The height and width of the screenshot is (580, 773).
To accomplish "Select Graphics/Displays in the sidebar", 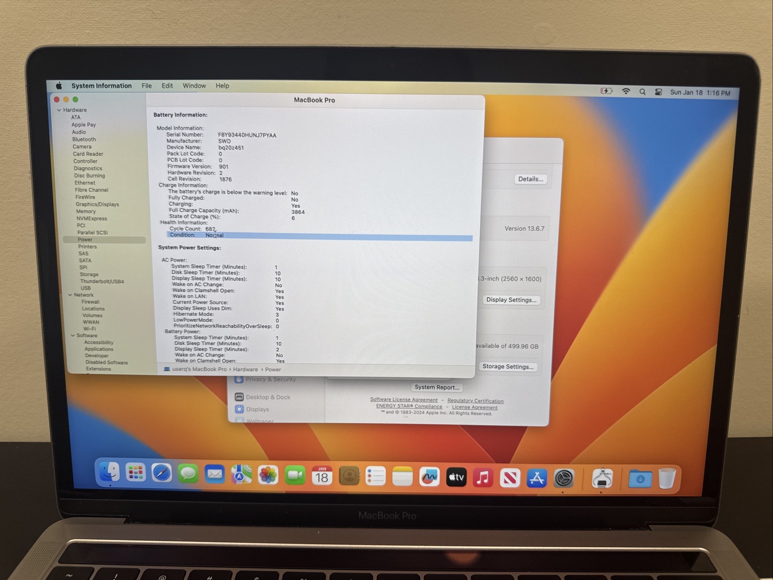I will (97, 204).
